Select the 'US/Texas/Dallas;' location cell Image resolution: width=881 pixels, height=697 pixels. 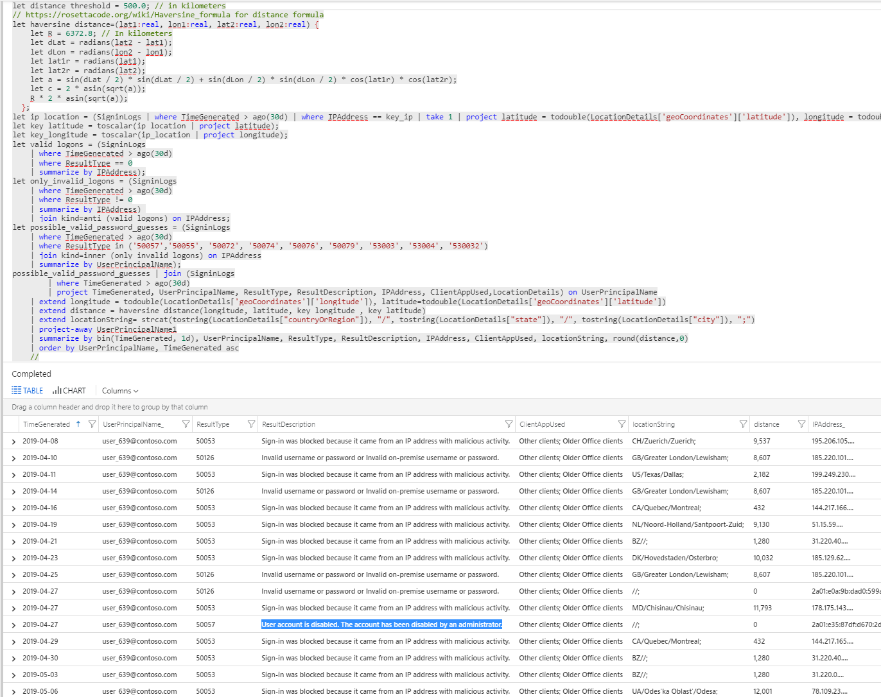(x=658, y=474)
